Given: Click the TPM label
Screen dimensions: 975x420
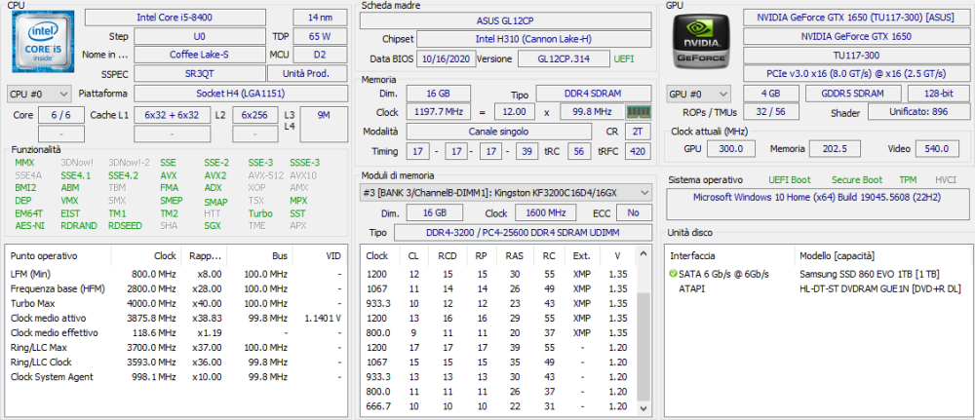Looking at the screenshot, I should [x=908, y=179].
